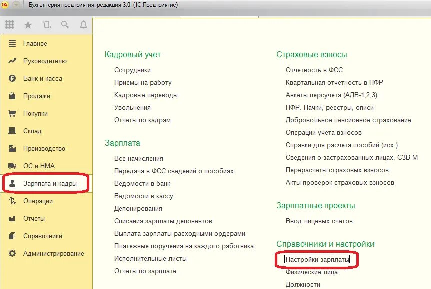This screenshot has width=431, height=289.
Task: Click the Производство factory icon
Action: pyautogui.click(x=12, y=148)
